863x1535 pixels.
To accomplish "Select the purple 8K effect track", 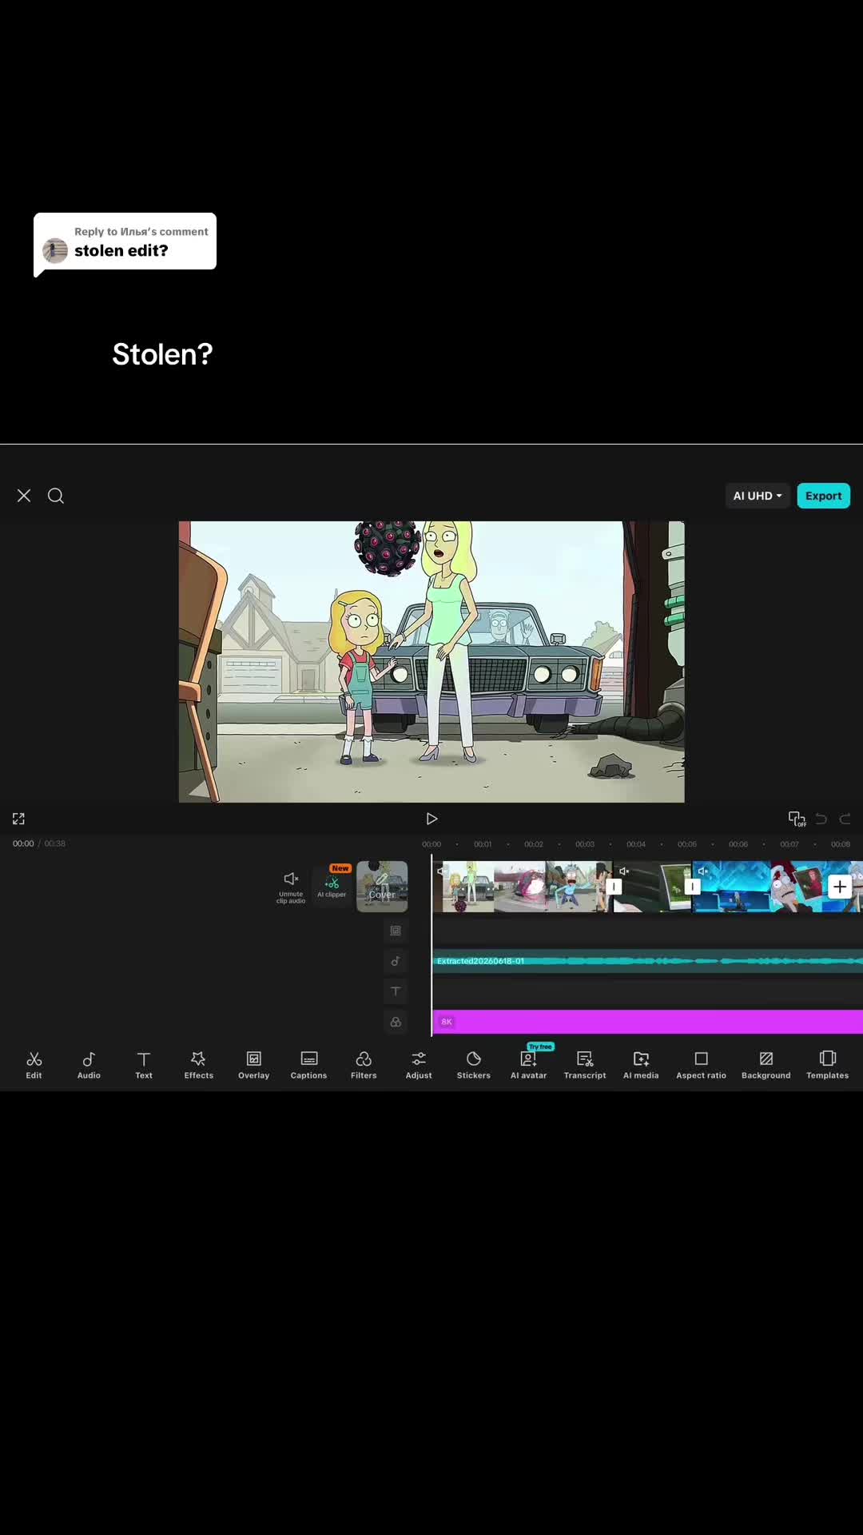I will pyautogui.click(x=647, y=1022).
